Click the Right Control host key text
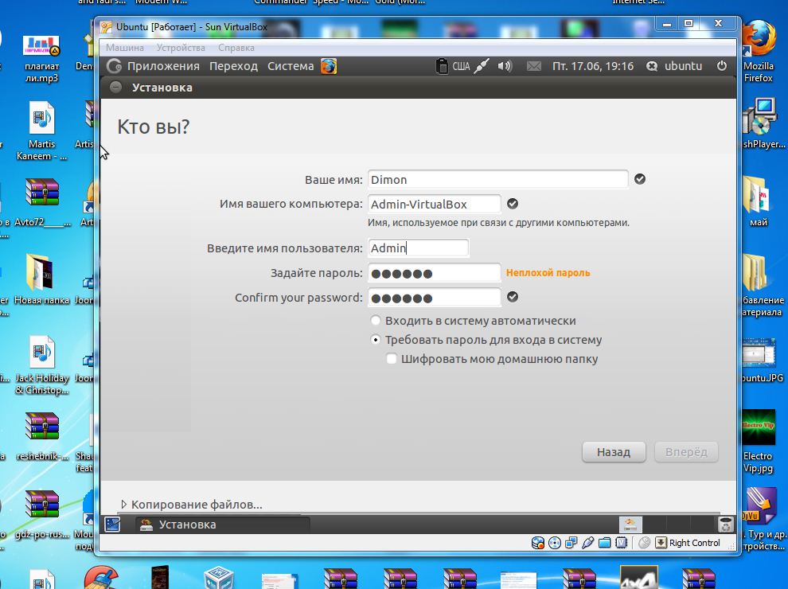 [695, 543]
